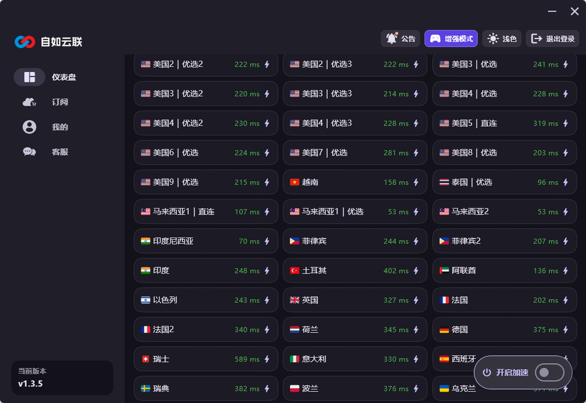Choose the 美国8 | 优选 server
This screenshot has height=403, width=586.
[x=504, y=152]
